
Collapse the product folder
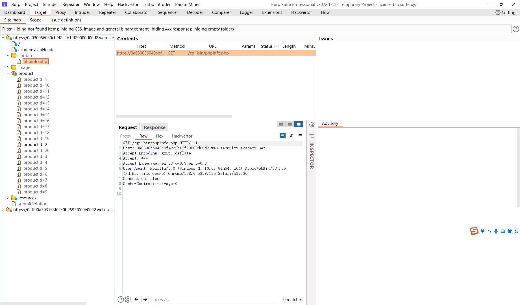coord(8,73)
